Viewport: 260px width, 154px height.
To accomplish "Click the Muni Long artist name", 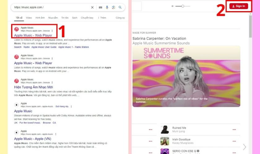I will click(178, 132).
